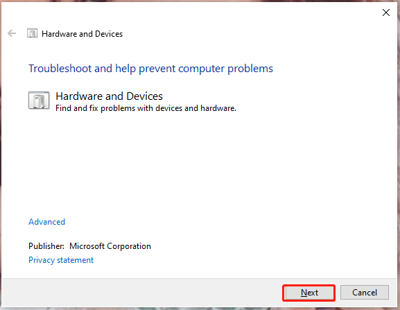Select the large Hardware and Devices icon
This screenshot has width=400, height=310.
[x=39, y=101]
